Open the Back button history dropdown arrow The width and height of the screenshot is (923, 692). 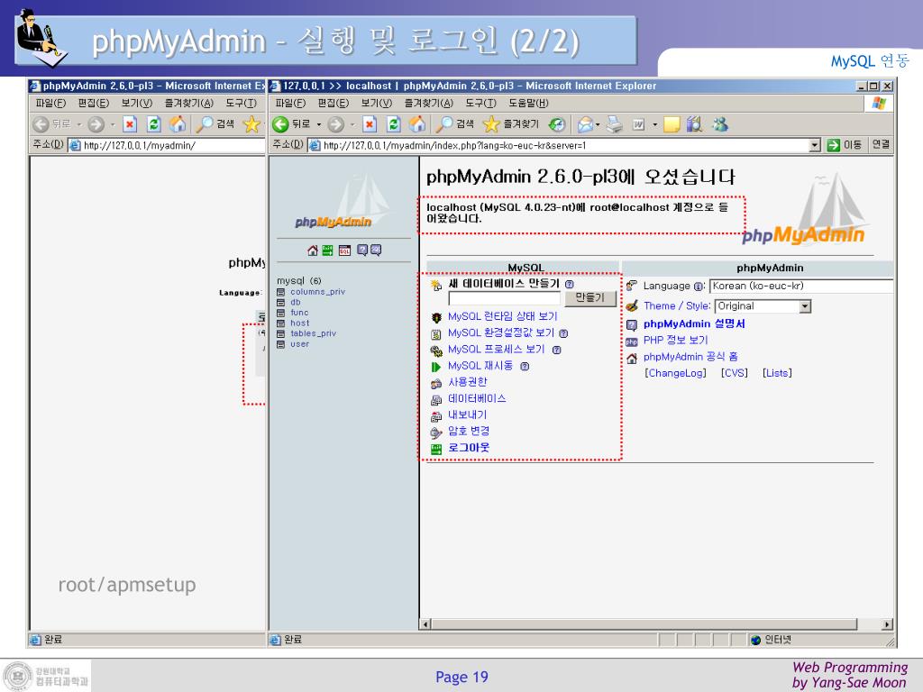point(318,124)
